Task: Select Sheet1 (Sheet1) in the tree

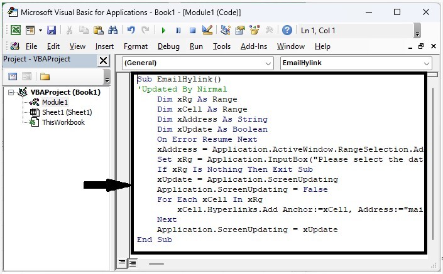Action: click(67, 112)
